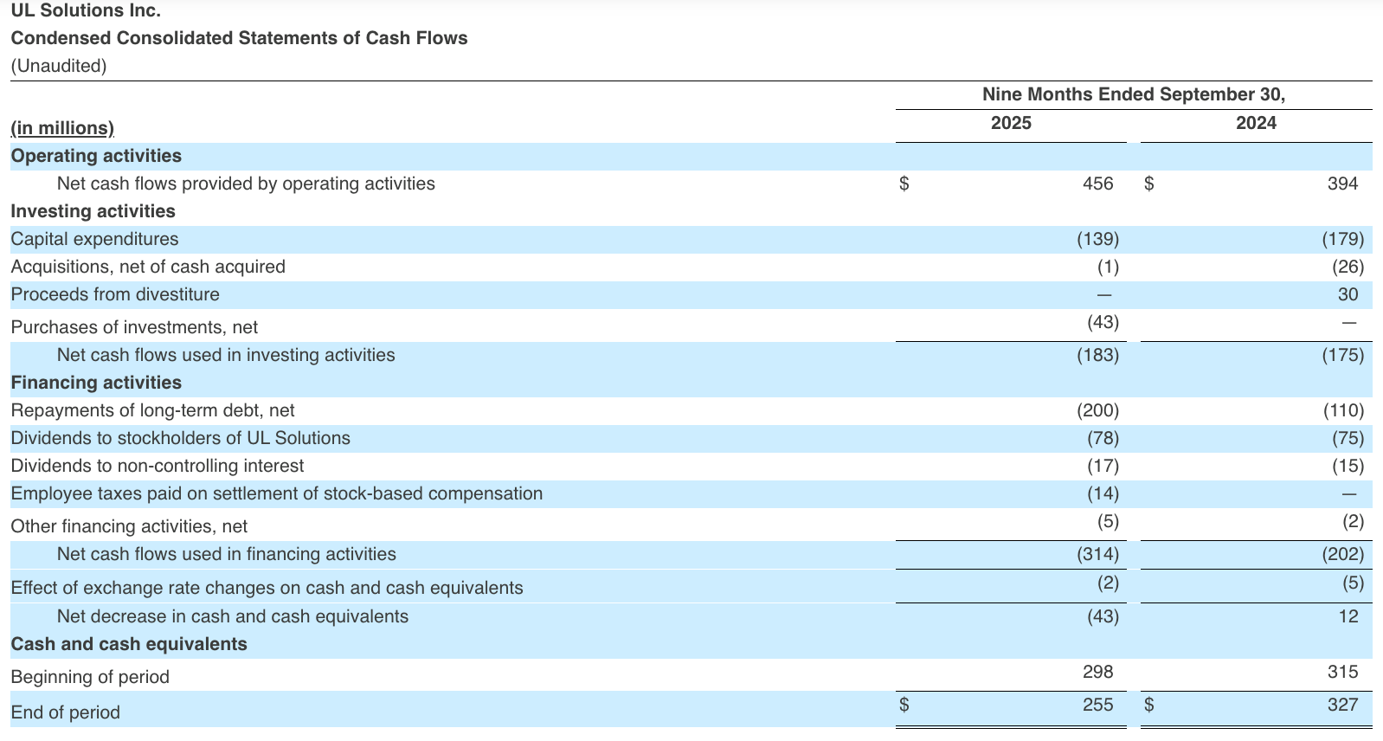Click the 12 net change value for 2024

click(1348, 616)
